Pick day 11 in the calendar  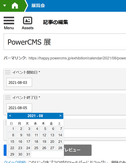[x=35, y=135]
